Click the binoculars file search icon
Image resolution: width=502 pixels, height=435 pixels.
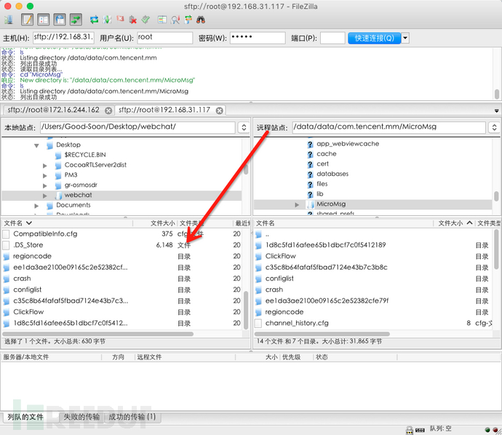(201, 19)
